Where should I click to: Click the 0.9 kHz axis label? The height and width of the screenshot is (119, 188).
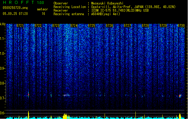coord(2,68)
